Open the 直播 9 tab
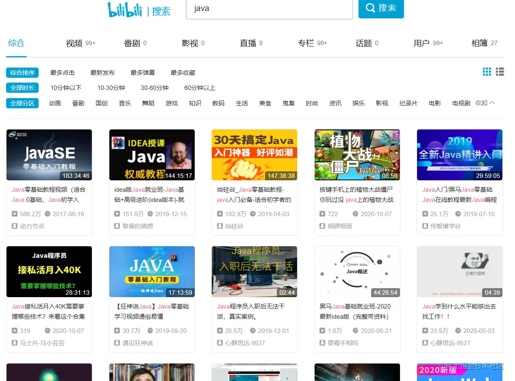The width and height of the screenshot is (515, 381). coord(251,43)
